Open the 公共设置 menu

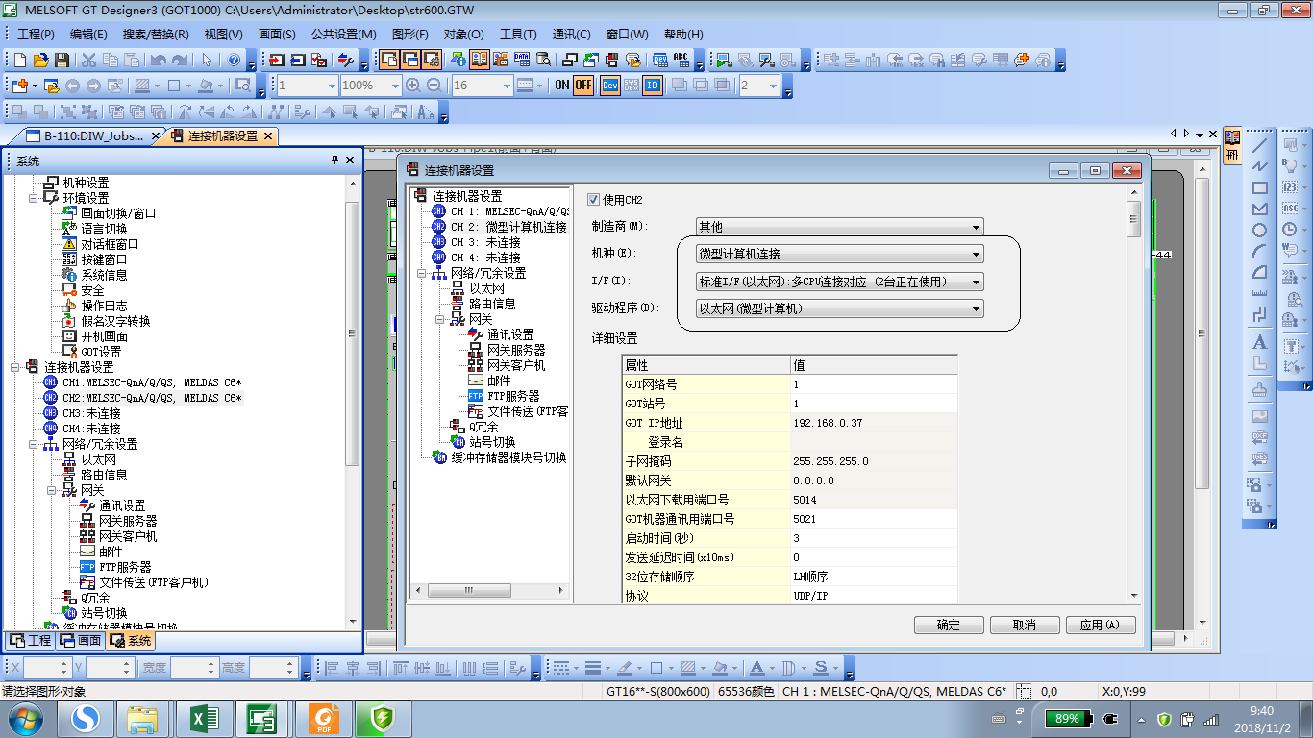click(x=343, y=34)
